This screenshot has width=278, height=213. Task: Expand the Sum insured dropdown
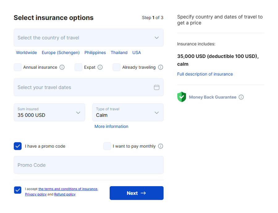pos(49,112)
